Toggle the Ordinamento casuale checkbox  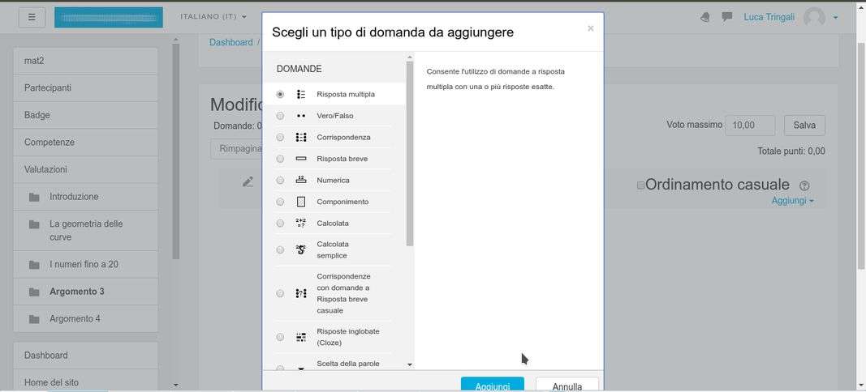pos(640,185)
